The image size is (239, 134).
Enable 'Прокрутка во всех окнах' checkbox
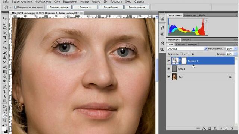pyautogui.click(x=15, y=7)
